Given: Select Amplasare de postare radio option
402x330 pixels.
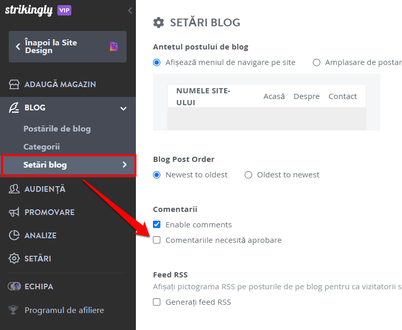Looking at the screenshot, I should (x=317, y=62).
